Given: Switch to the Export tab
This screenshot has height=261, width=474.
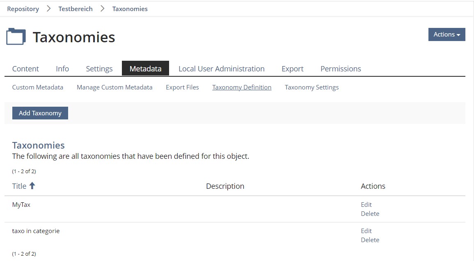Looking at the screenshot, I should pos(292,69).
